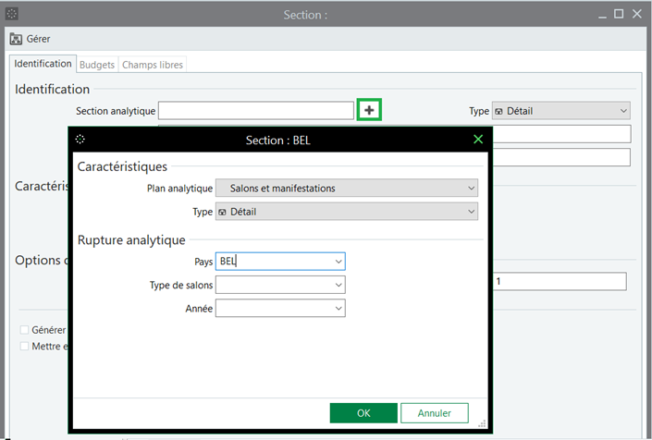The height and width of the screenshot is (440, 652).
Task: Open the Plan analytique dropdown
Action: pos(470,189)
